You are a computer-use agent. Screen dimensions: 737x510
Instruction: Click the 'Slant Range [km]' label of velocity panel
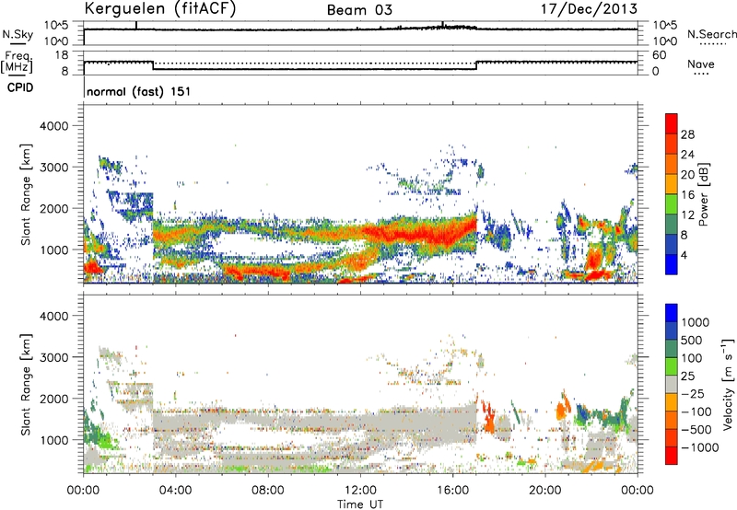pyautogui.click(x=26, y=385)
